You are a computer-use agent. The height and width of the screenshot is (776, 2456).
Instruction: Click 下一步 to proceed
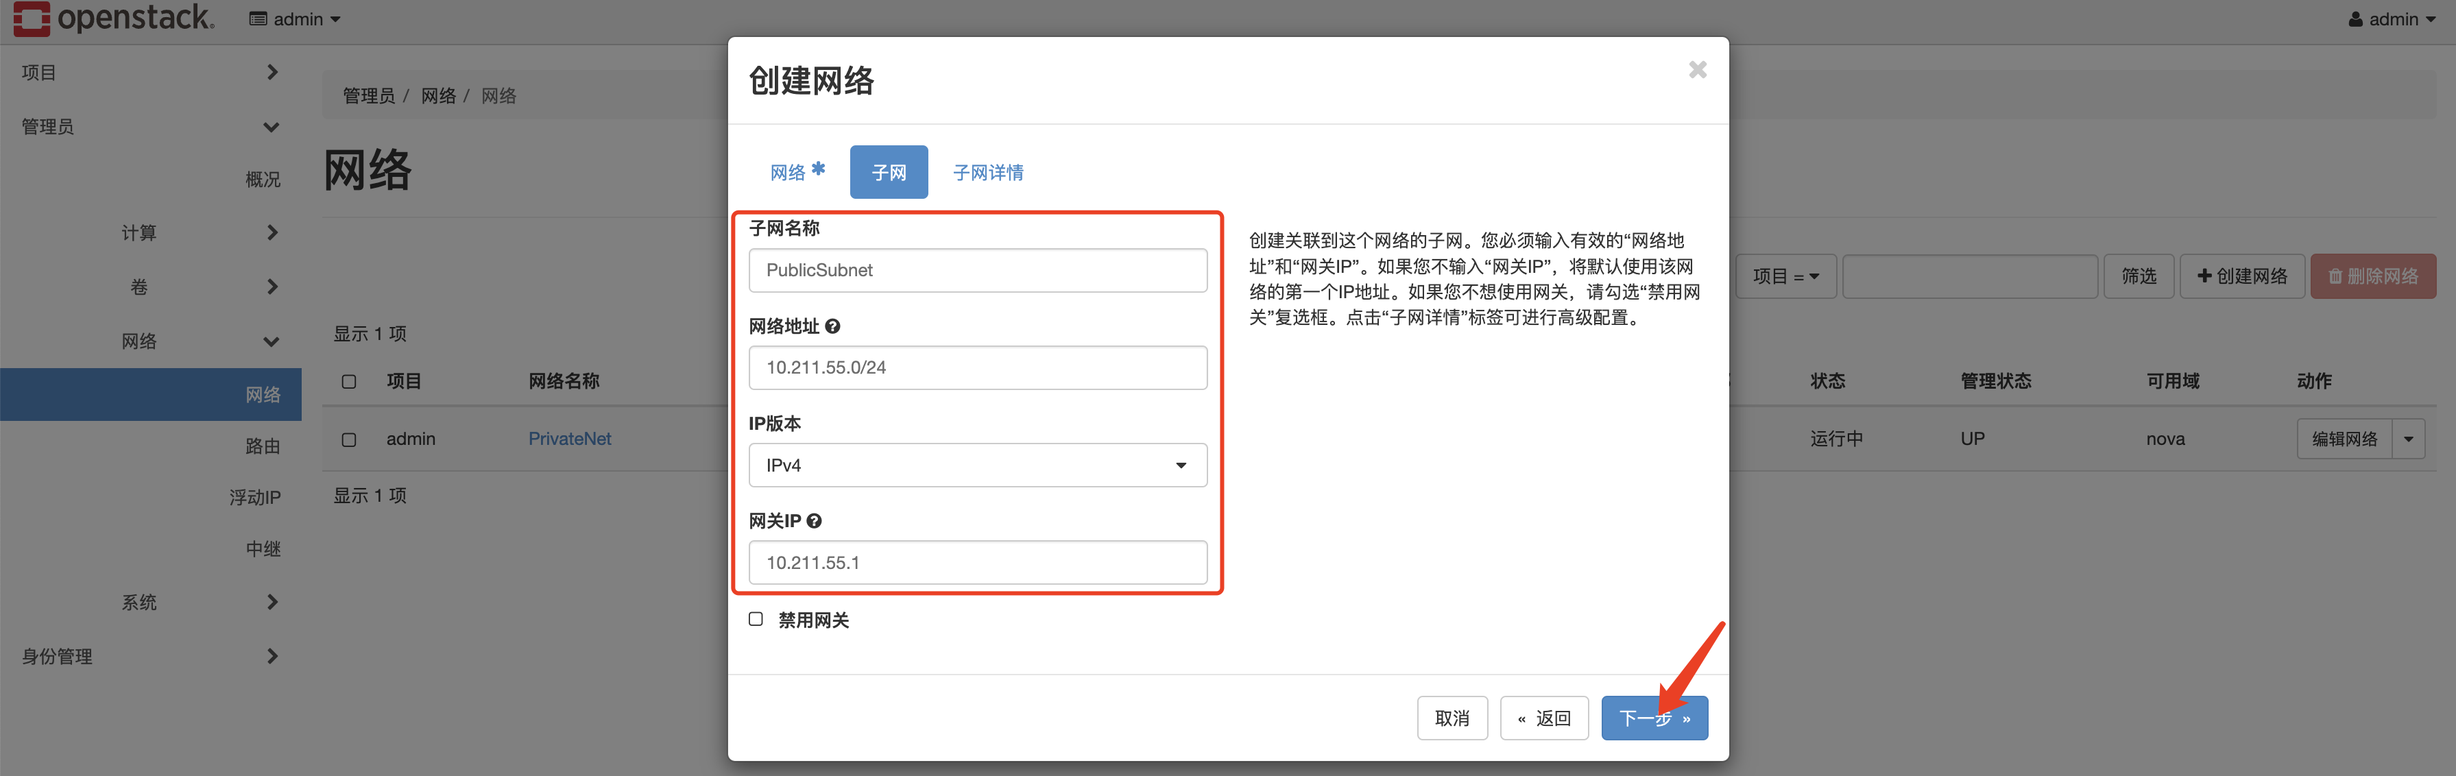(1654, 718)
